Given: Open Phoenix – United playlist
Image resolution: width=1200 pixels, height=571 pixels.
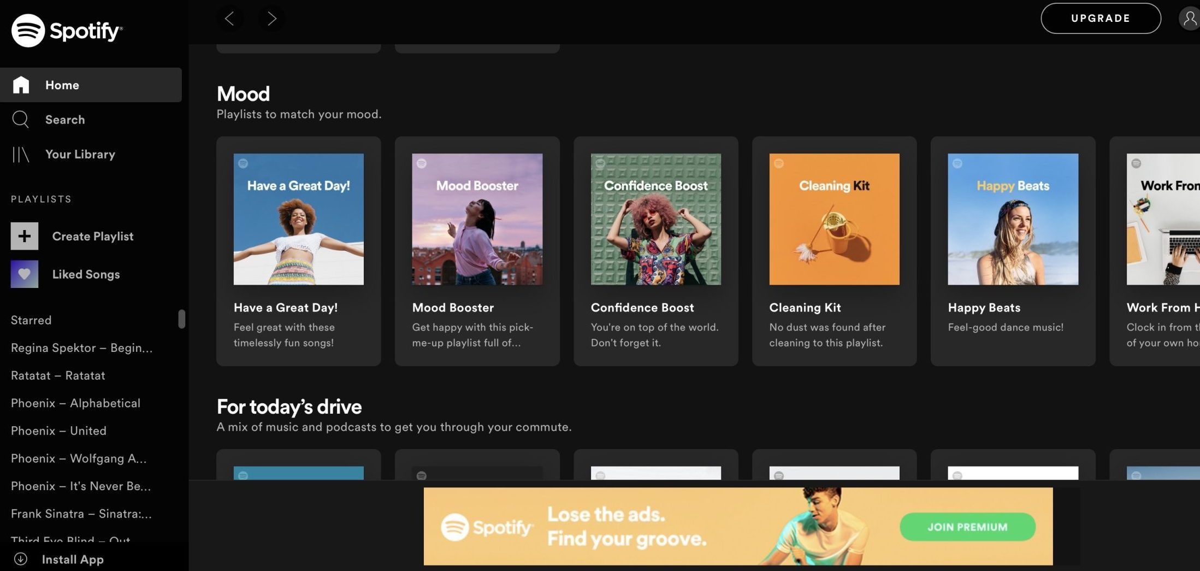Looking at the screenshot, I should pos(58,431).
